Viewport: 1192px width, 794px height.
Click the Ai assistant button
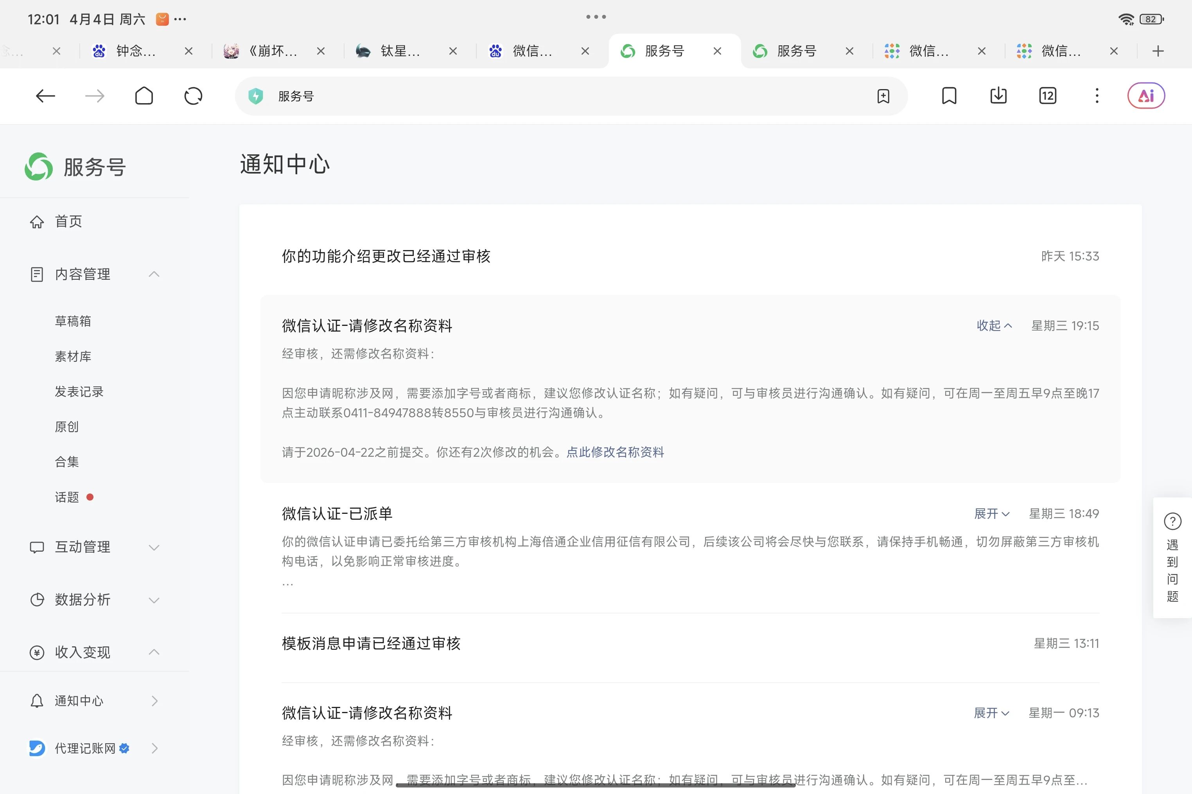coord(1145,96)
